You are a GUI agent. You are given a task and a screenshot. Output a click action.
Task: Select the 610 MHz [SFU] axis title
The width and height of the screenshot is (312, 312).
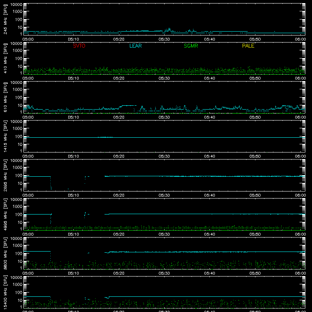(5, 97)
